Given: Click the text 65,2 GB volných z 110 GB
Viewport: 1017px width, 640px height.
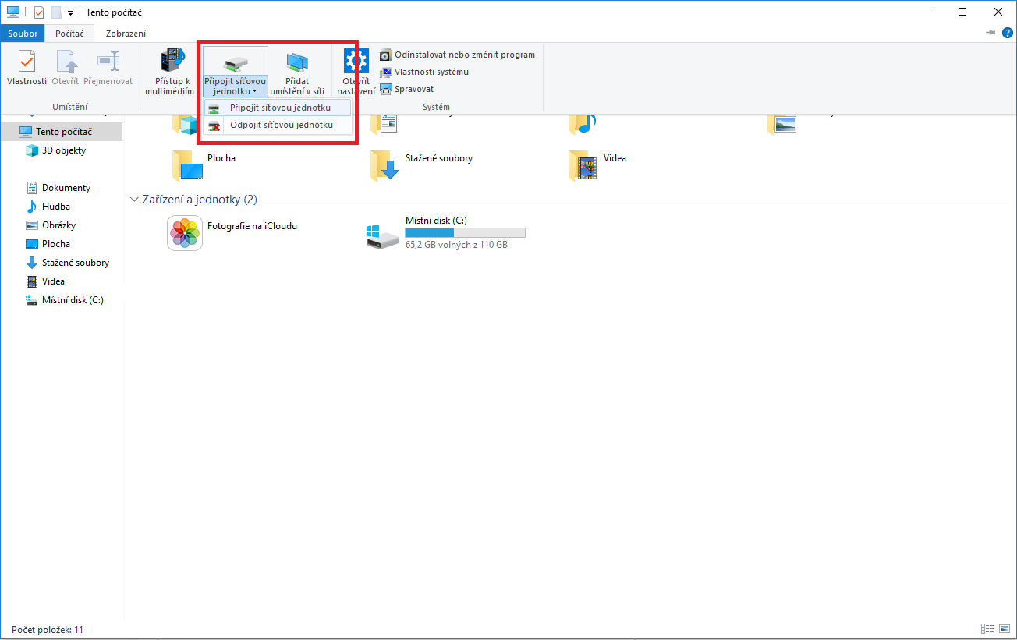Looking at the screenshot, I should coord(456,244).
